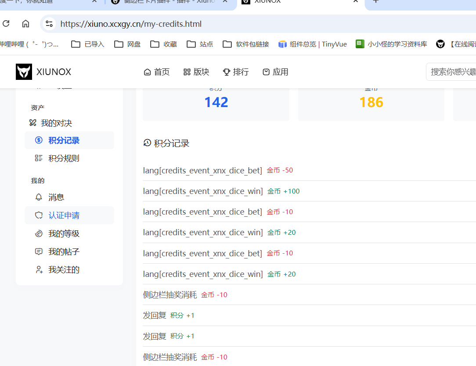Open the 应用 nav item
Viewport: 476px width, 366px height.
click(x=275, y=72)
